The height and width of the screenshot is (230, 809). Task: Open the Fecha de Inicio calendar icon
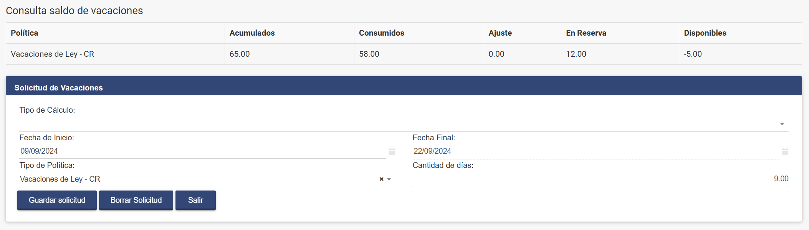[x=392, y=152]
